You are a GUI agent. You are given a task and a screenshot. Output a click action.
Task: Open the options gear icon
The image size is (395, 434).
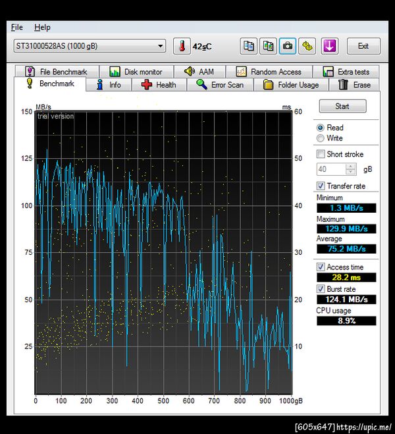pos(307,46)
